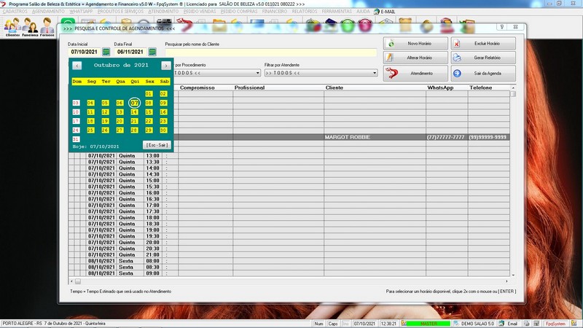Open the AGENDAMENTO menu
This screenshot has width=583, height=328.
tap(48, 12)
